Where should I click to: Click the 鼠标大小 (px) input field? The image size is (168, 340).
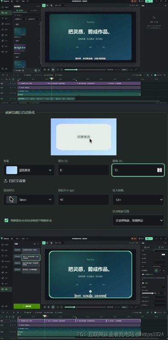[x=83, y=199]
